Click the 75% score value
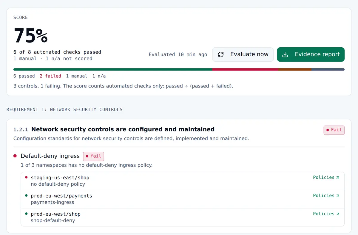Viewport: 358px width, 235px height. tap(31, 36)
